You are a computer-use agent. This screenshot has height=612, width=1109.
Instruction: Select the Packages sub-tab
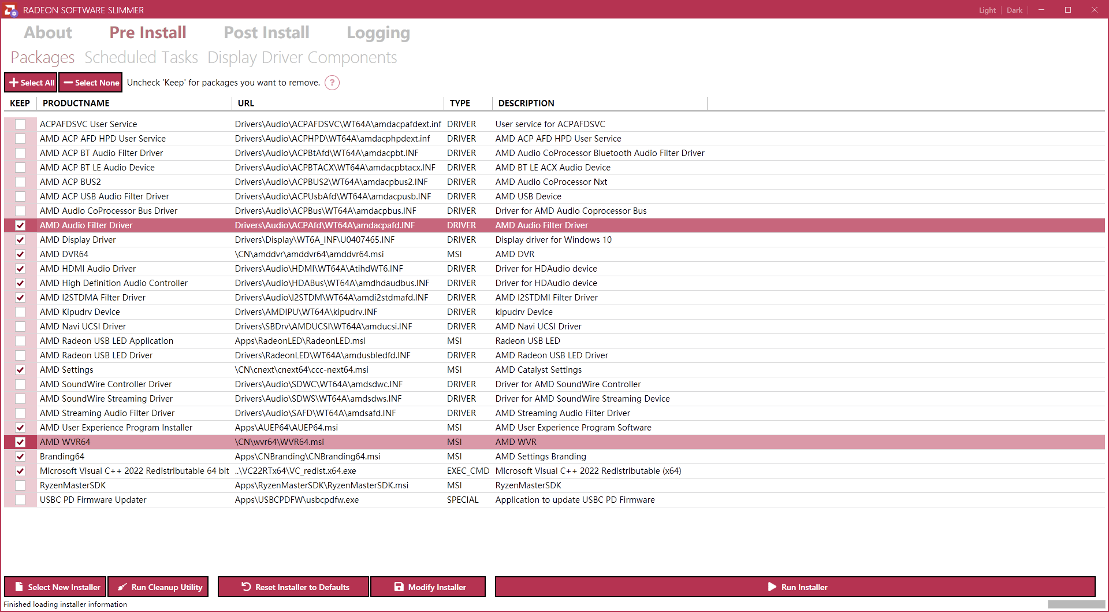tap(43, 57)
